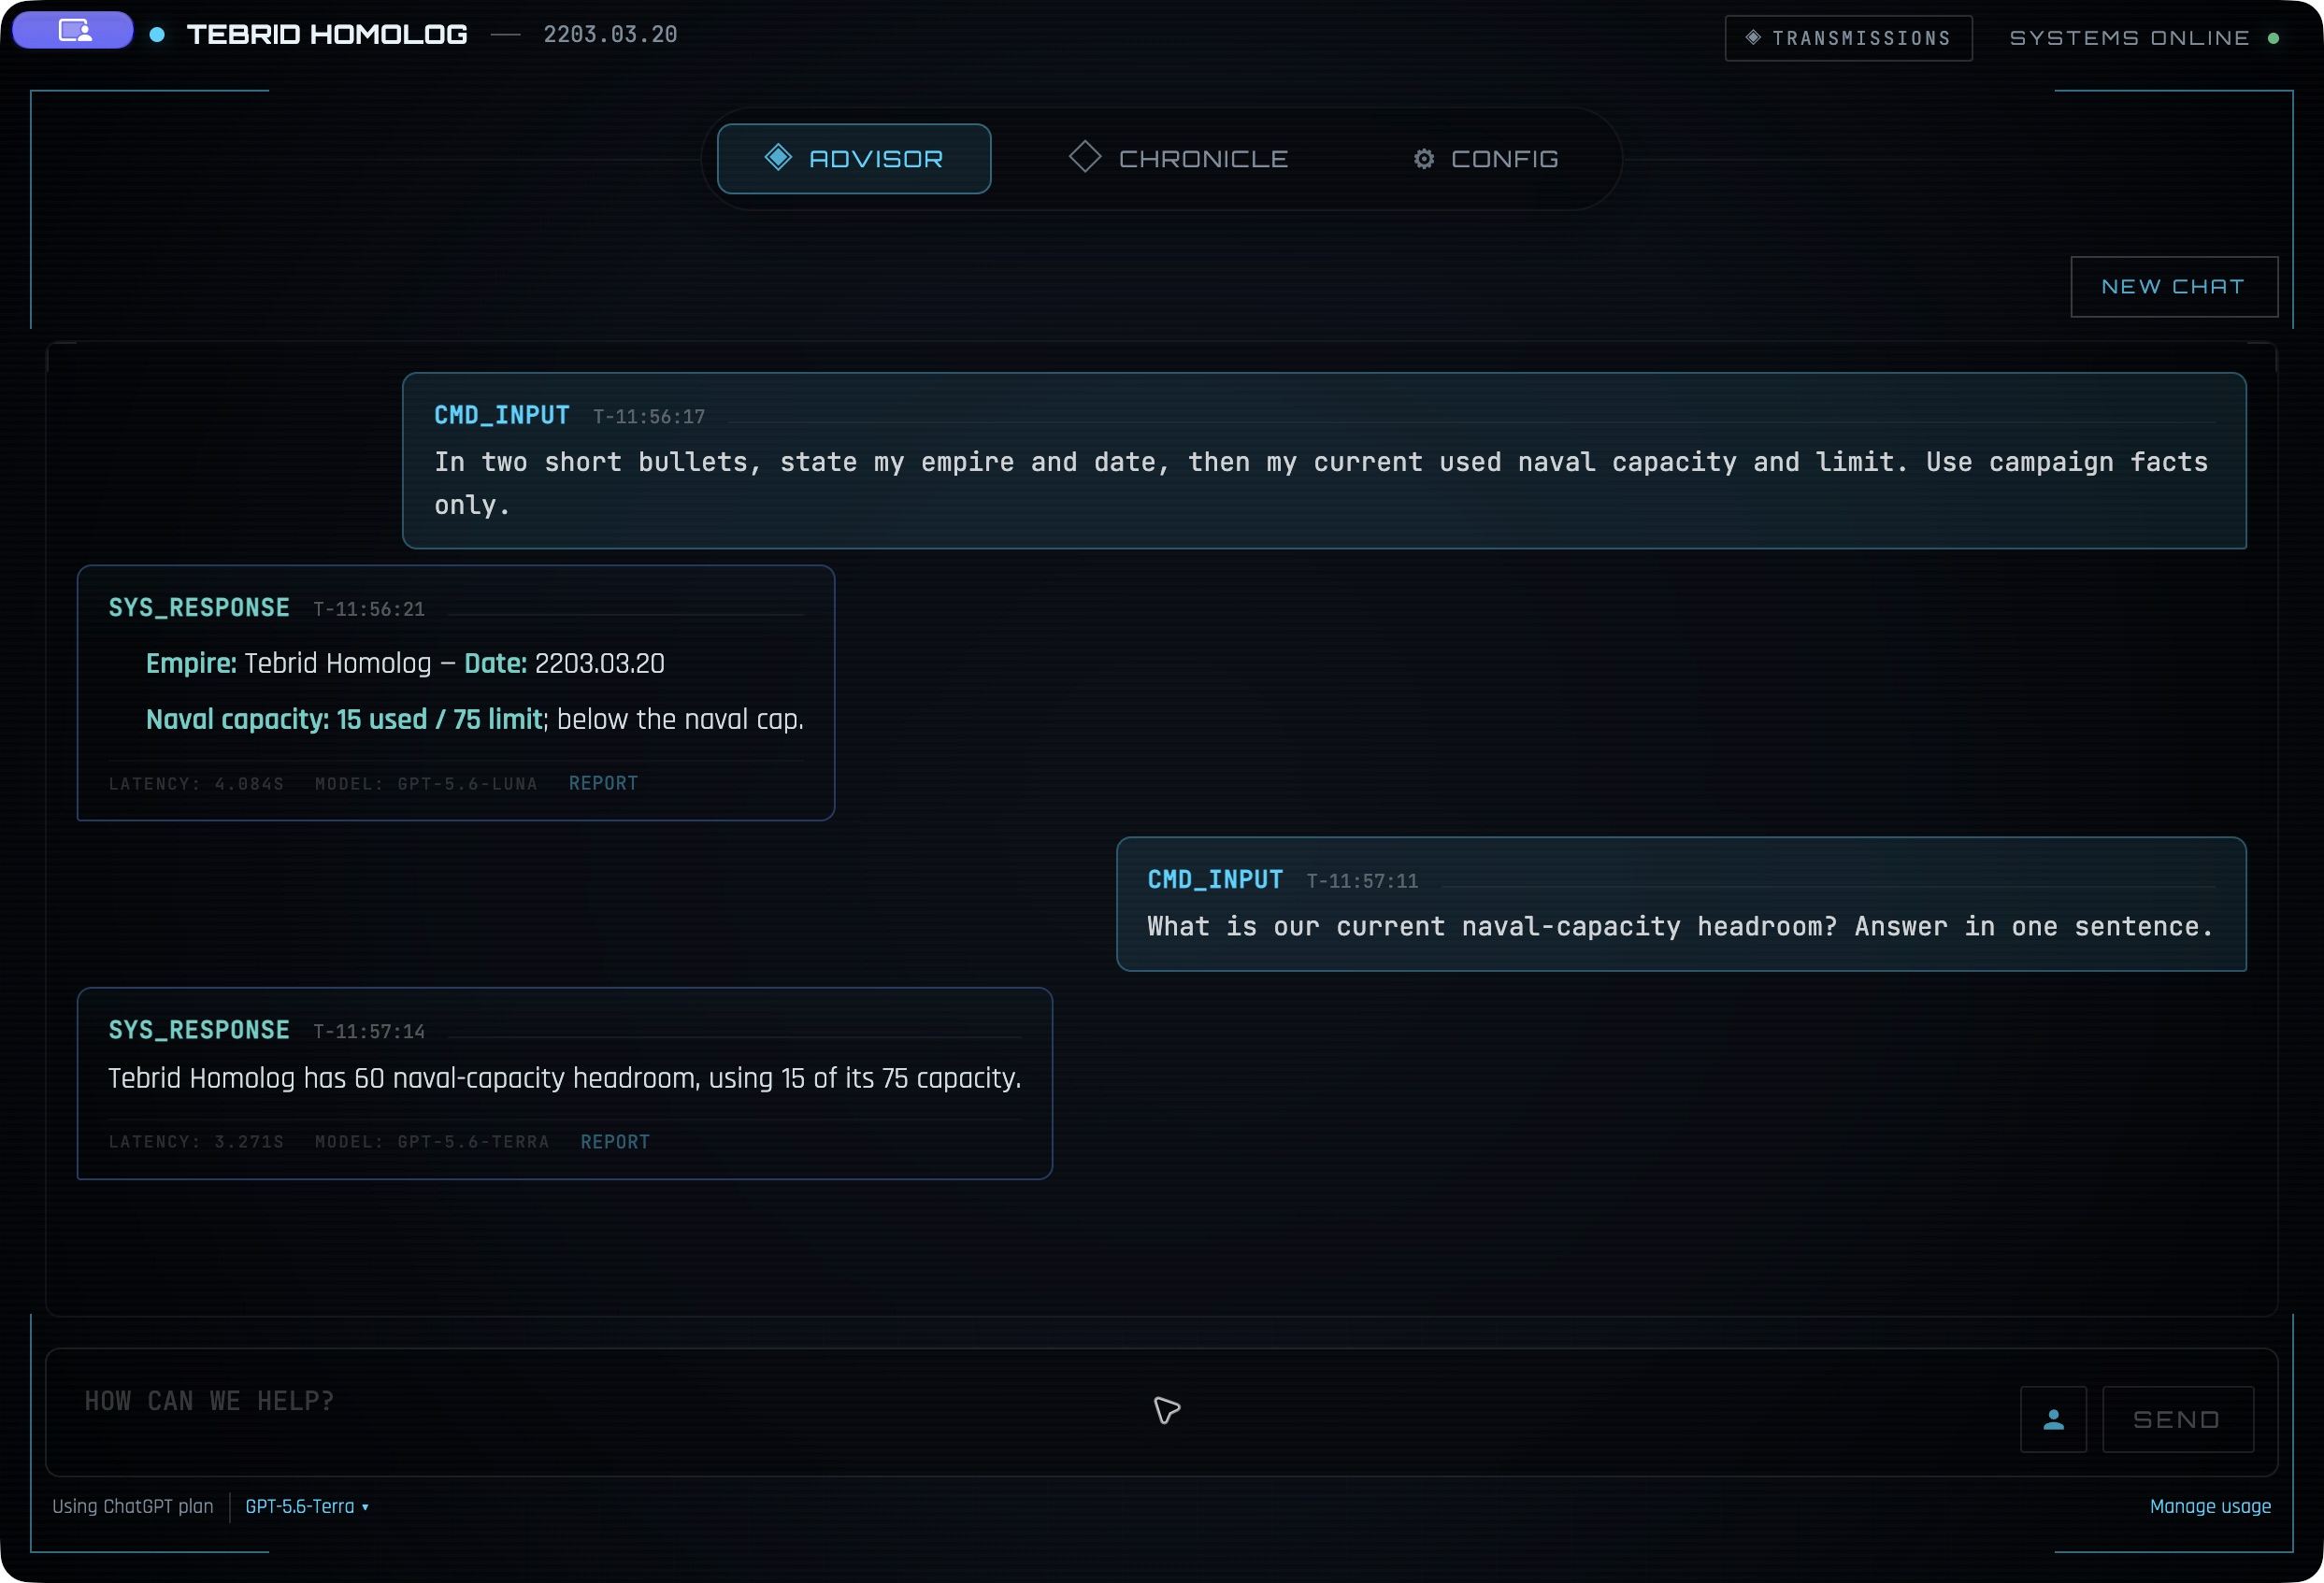Open the Config tab
Screen dimensions: 2324x1583
[1486, 159]
